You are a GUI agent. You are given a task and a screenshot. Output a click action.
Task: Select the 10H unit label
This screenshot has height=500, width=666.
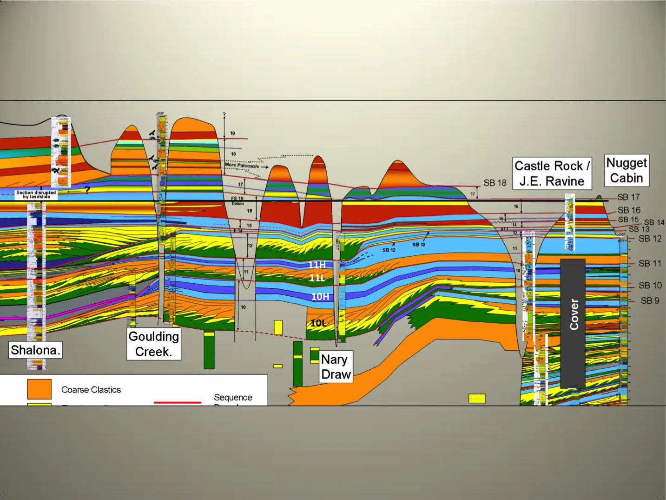[320, 296]
